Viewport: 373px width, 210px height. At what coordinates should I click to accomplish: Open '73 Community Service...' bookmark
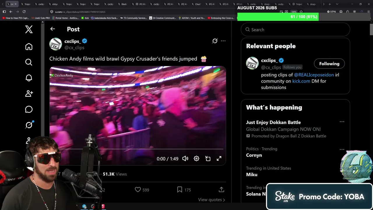pos(133,18)
